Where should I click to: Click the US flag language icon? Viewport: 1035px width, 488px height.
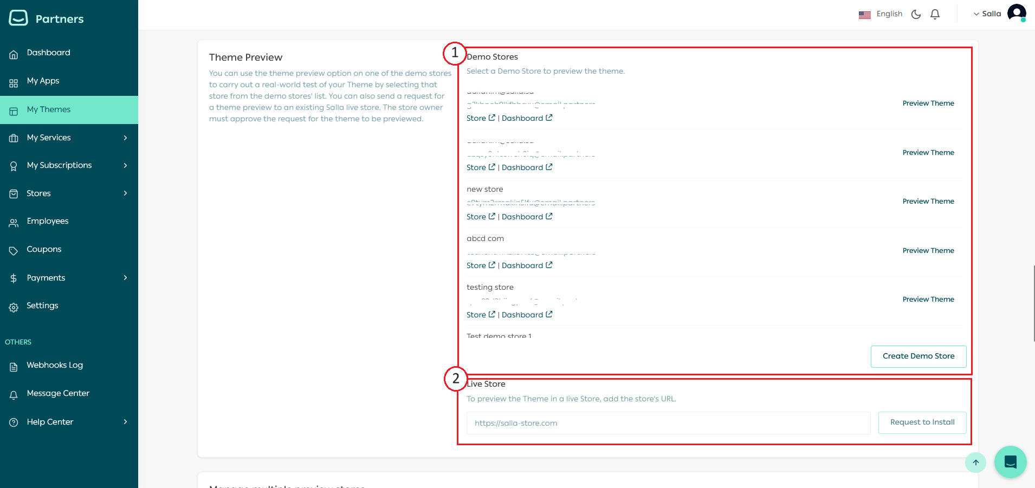(x=865, y=15)
